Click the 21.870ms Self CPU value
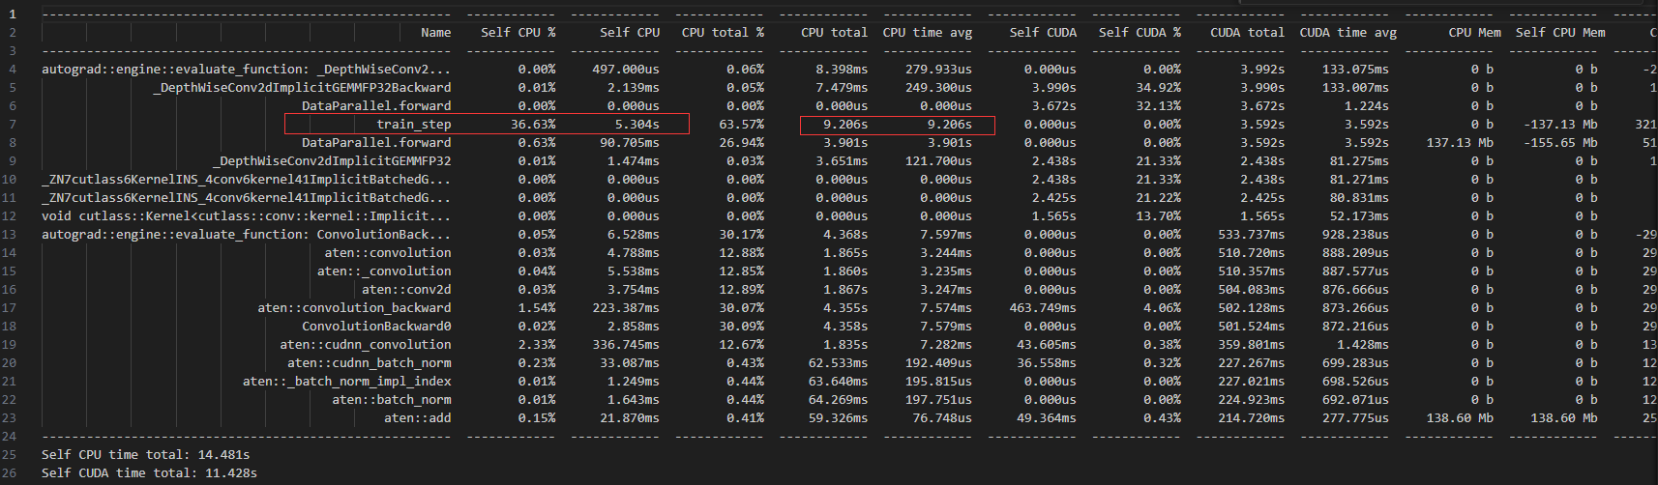 [x=630, y=417]
